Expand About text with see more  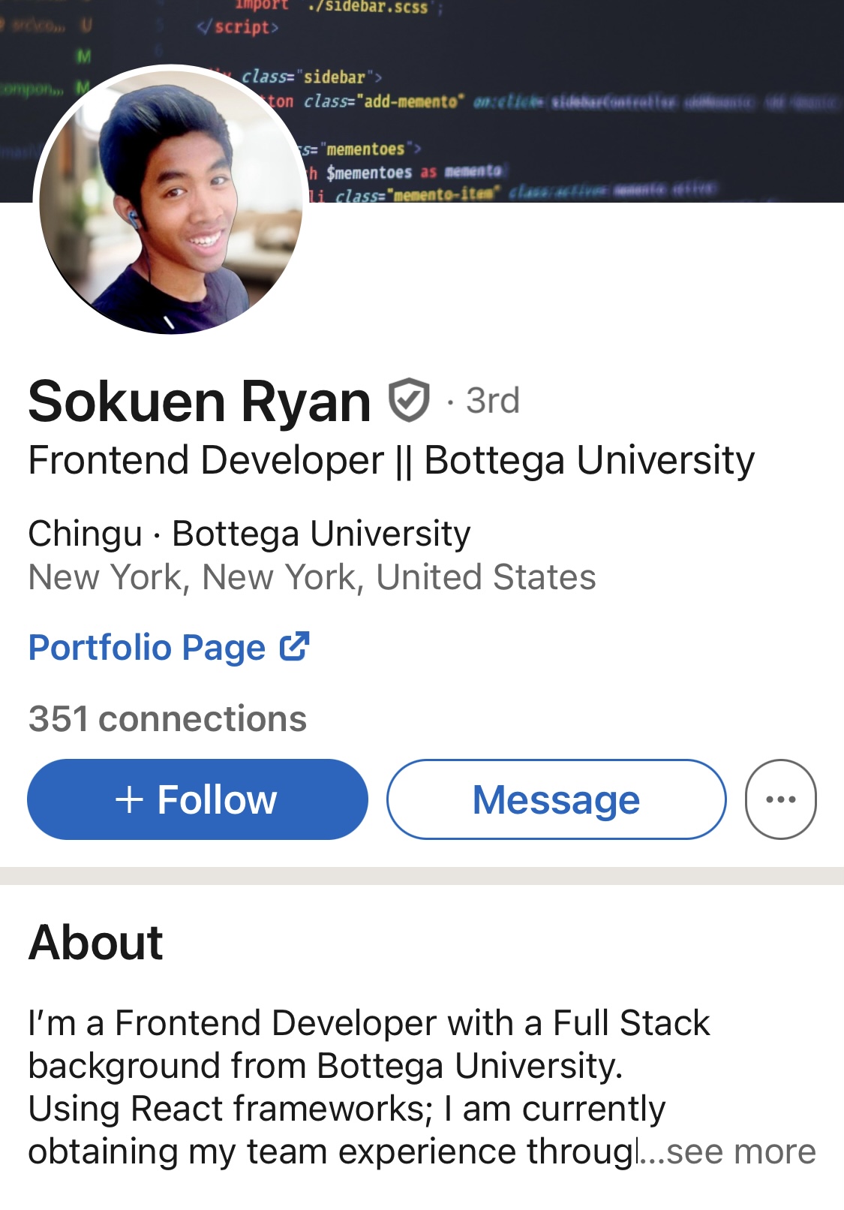[740, 1151]
